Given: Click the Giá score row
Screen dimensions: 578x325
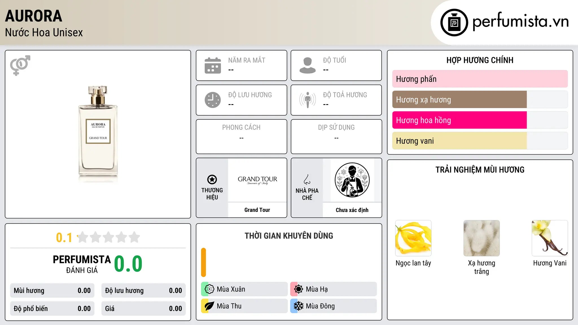Looking at the screenshot, I should coord(143,309).
